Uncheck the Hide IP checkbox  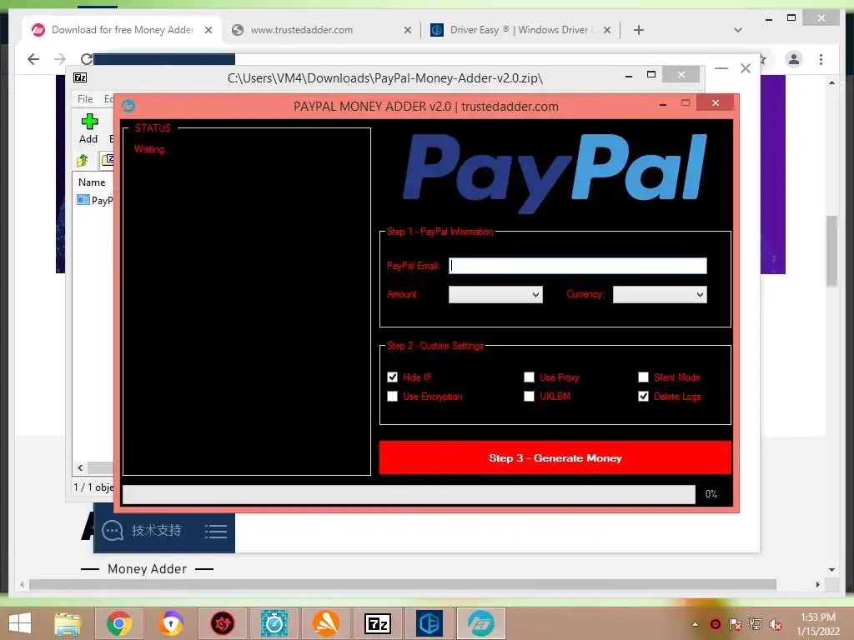(392, 377)
